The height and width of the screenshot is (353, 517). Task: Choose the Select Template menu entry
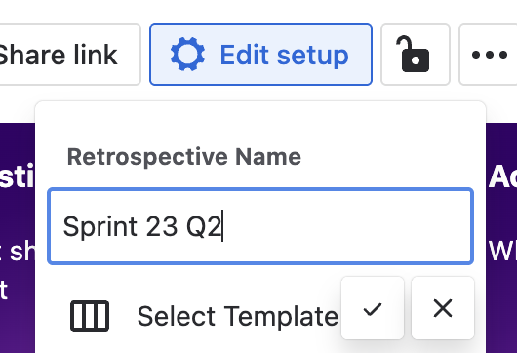point(205,316)
